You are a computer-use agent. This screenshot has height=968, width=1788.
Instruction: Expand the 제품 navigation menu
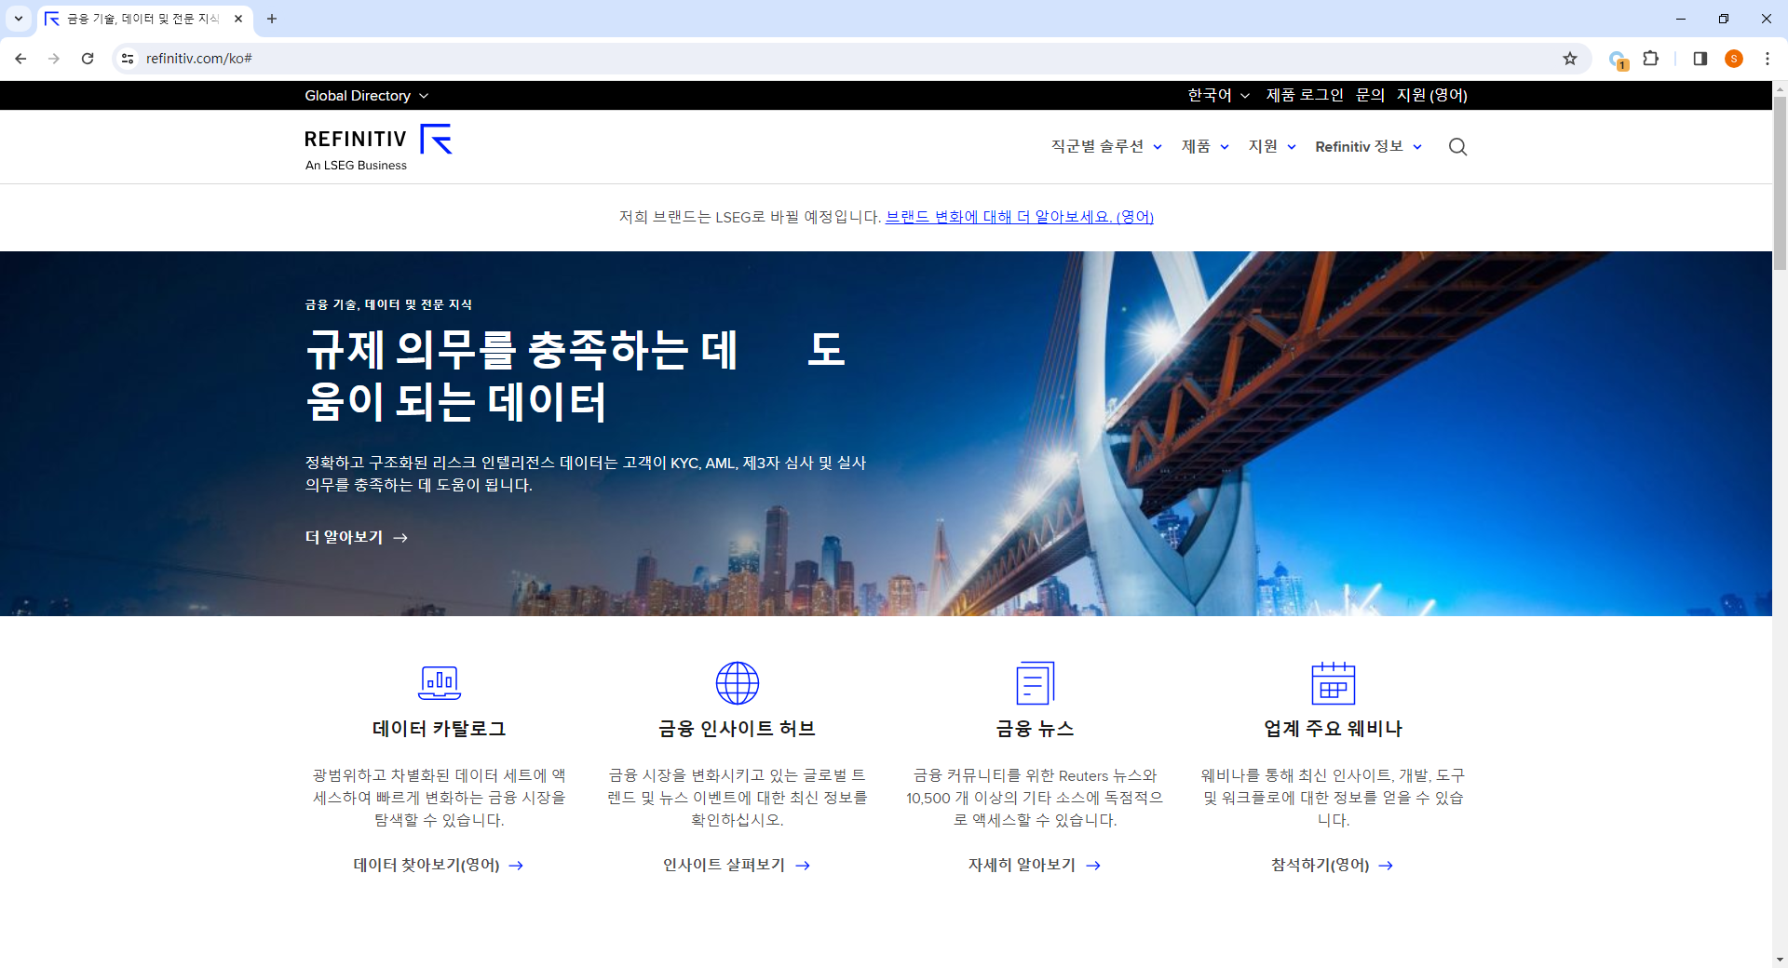pos(1205,147)
